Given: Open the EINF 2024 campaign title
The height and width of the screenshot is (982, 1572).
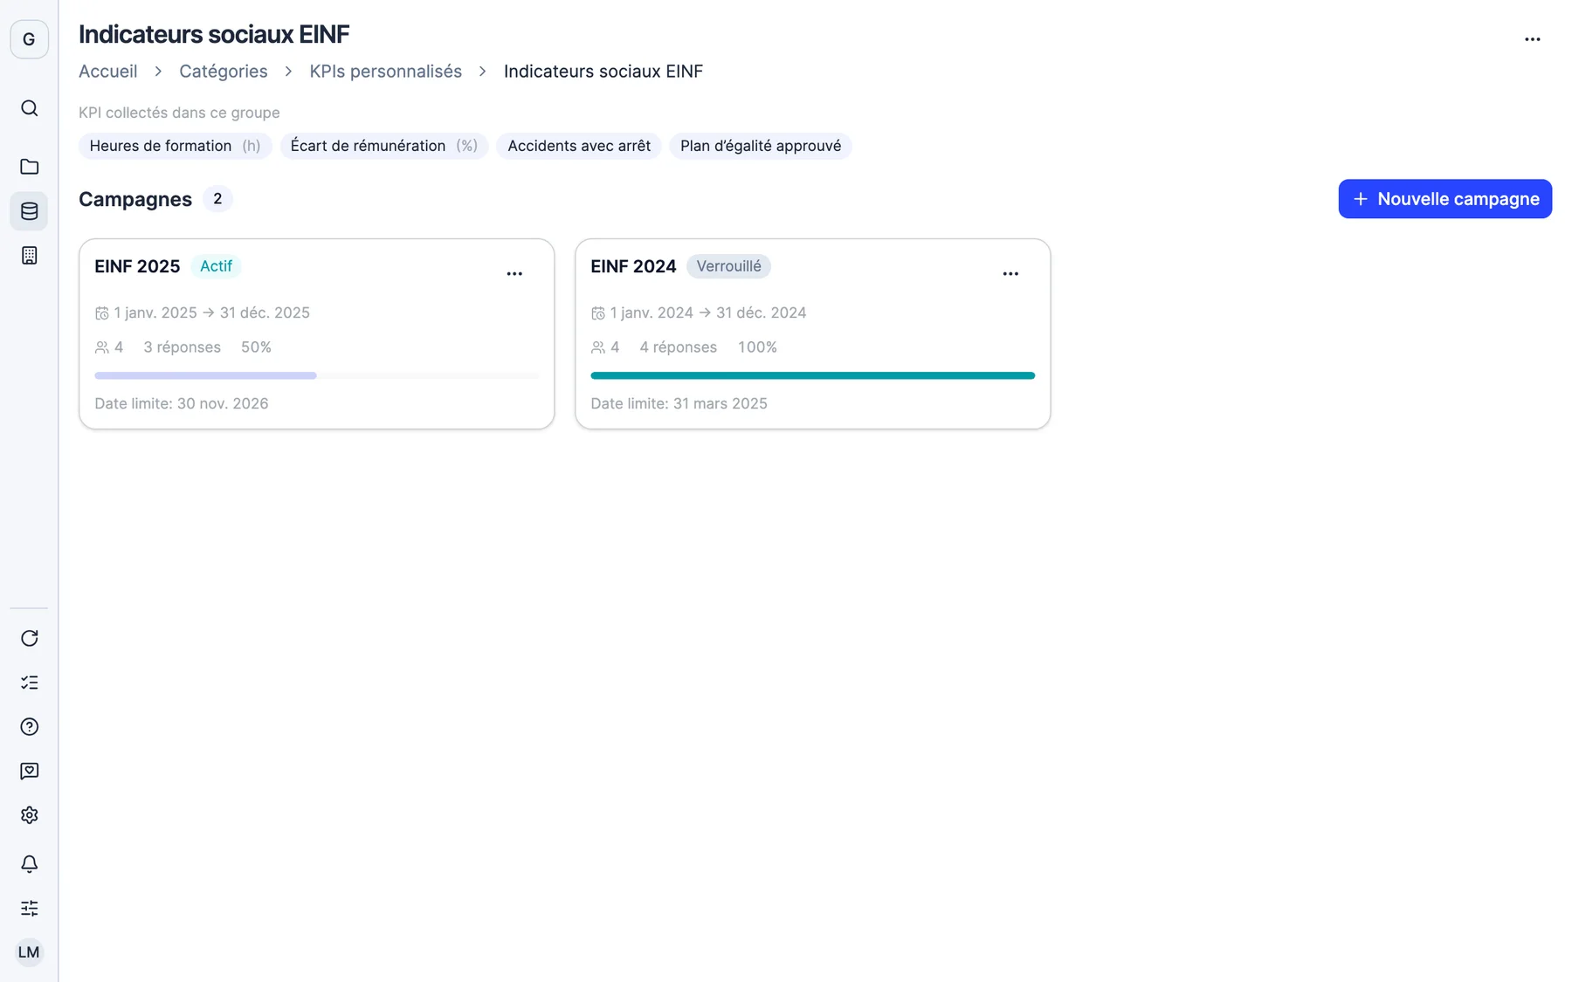Looking at the screenshot, I should [633, 266].
